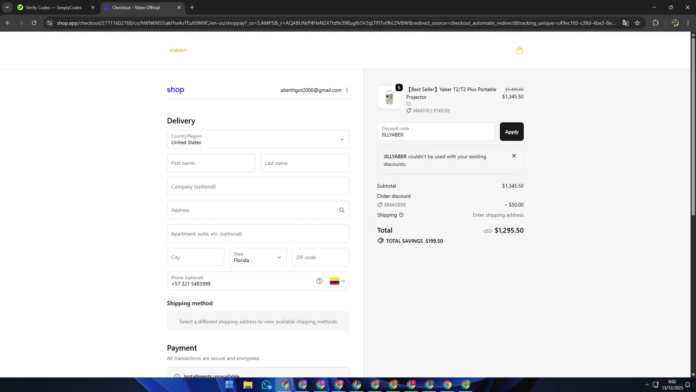Show hidden system tray icons

pos(647,385)
